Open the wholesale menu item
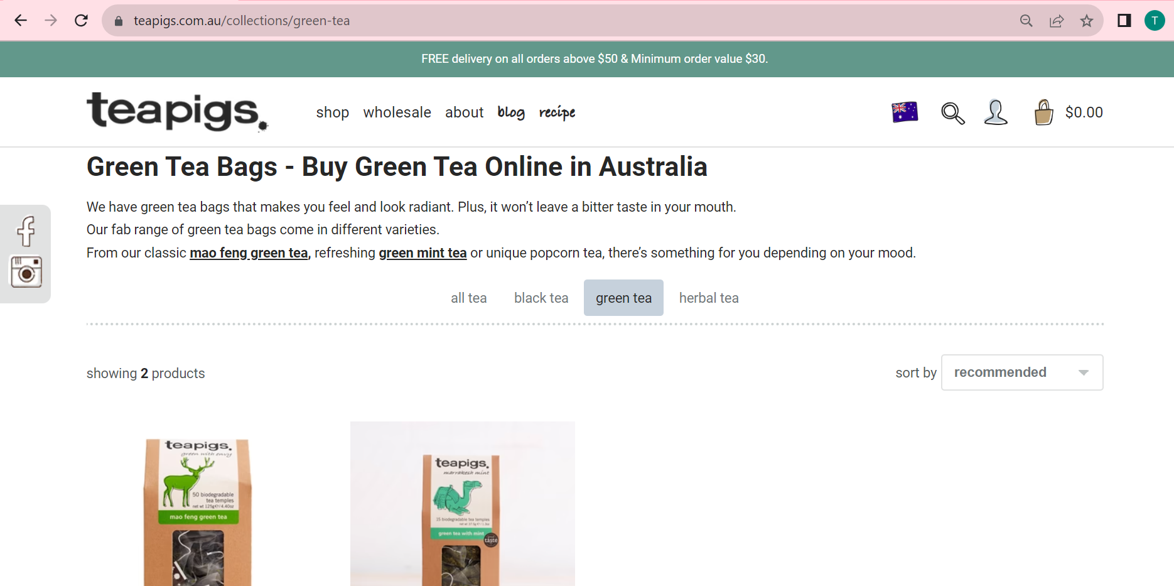 (x=397, y=112)
